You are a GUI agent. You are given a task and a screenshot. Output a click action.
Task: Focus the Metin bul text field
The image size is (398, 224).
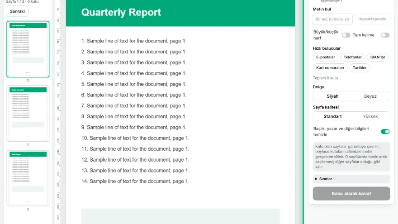(x=332, y=19)
